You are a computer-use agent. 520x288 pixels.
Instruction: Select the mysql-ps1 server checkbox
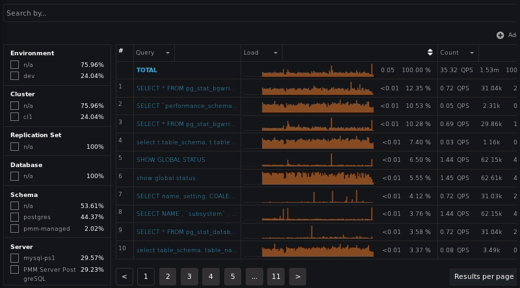pos(14,258)
